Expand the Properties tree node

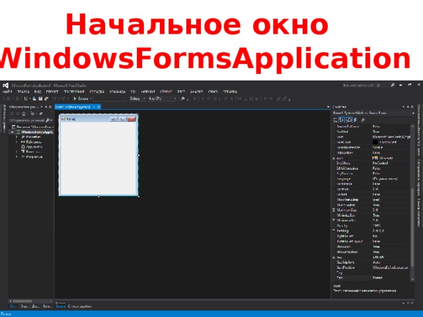point(17,137)
